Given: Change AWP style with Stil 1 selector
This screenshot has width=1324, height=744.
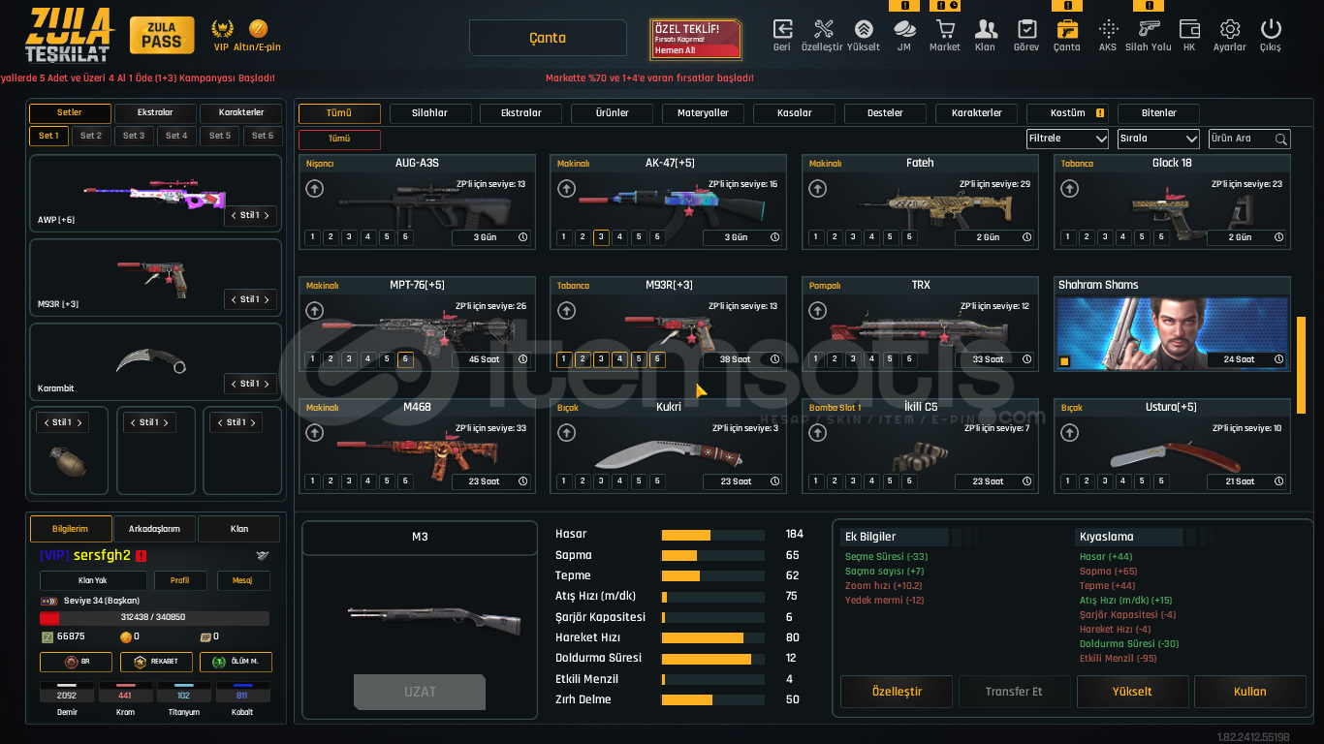Looking at the screenshot, I should tap(250, 215).
